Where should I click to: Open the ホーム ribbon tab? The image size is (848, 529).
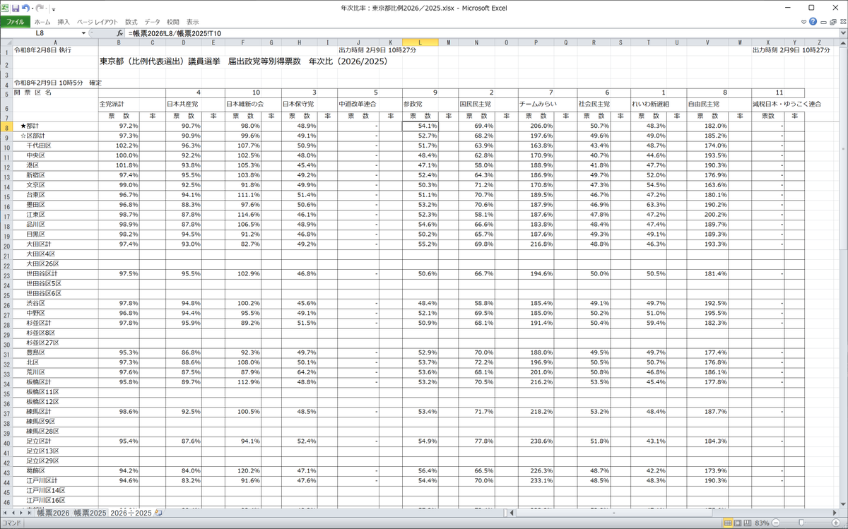[41, 22]
